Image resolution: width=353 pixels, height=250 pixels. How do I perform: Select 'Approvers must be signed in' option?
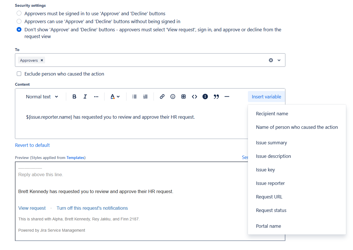pyautogui.click(x=19, y=14)
